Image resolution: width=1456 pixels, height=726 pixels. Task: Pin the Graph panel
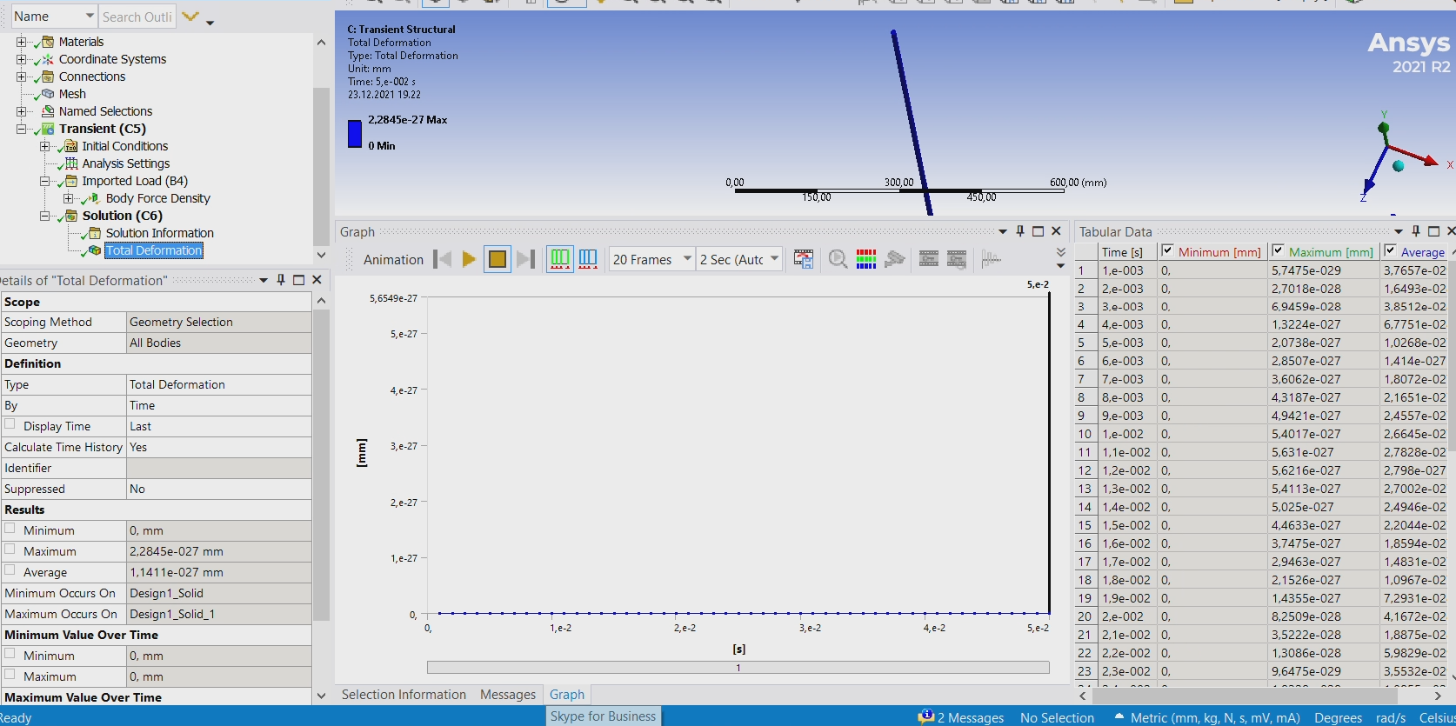click(1020, 231)
